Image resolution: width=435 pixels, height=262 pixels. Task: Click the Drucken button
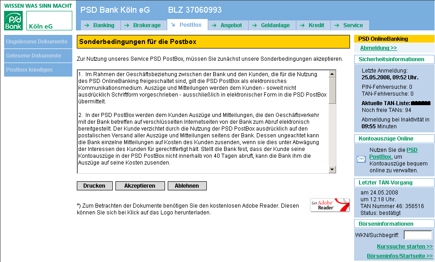pos(95,186)
